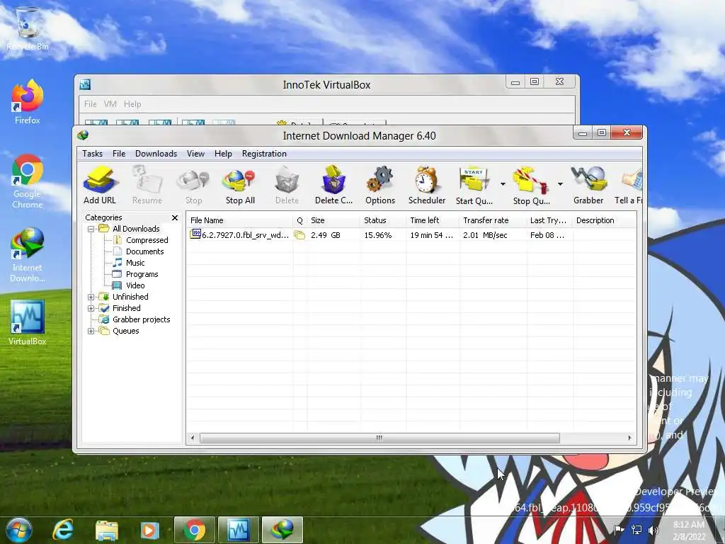The width and height of the screenshot is (725, 544).
Task: Open the Help menu in VirtualBox window
Action: (x=132, y=104)
